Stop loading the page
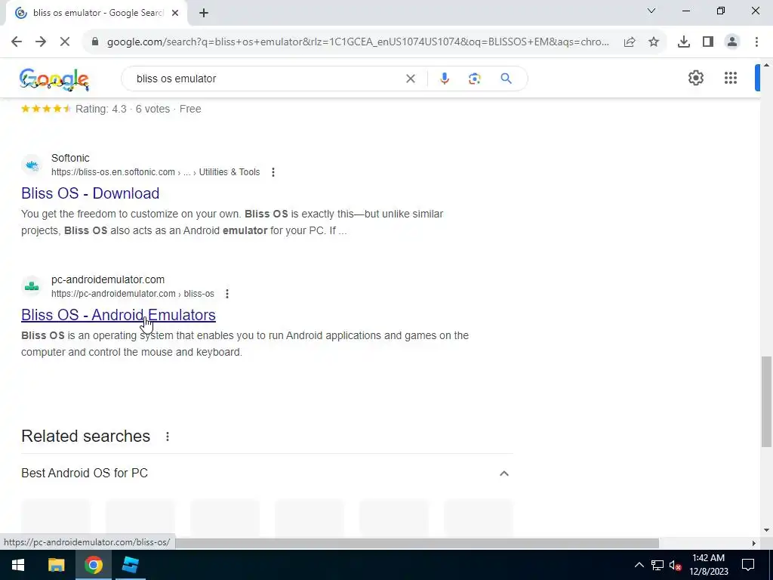This screenshot has height=580, width=773. (65, 42)
